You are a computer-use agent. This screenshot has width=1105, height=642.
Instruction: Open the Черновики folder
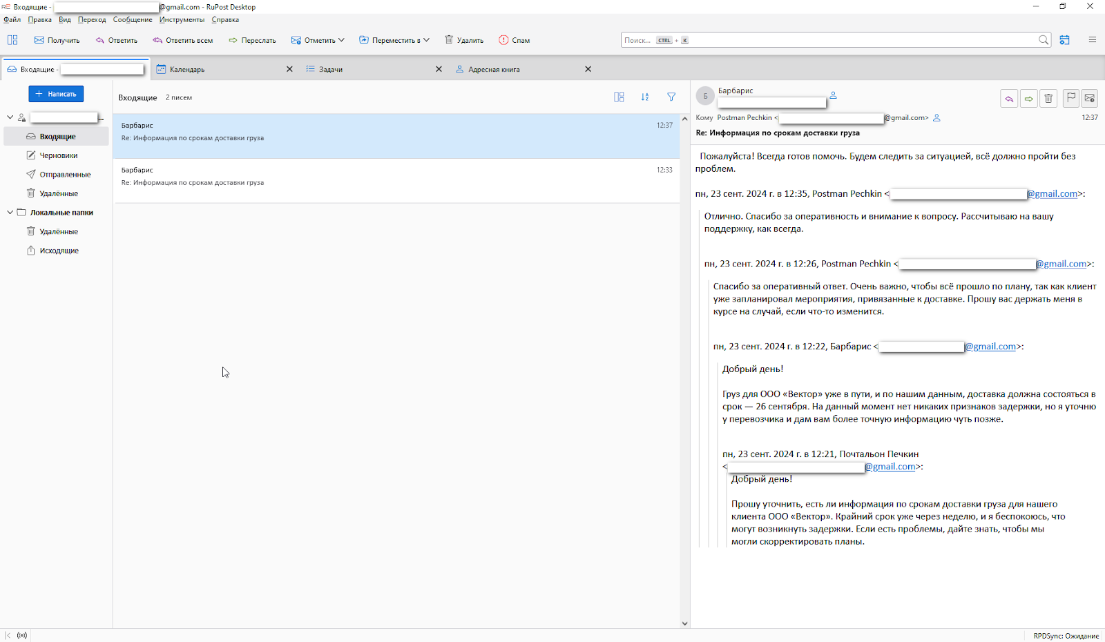(x=56, y=155)
